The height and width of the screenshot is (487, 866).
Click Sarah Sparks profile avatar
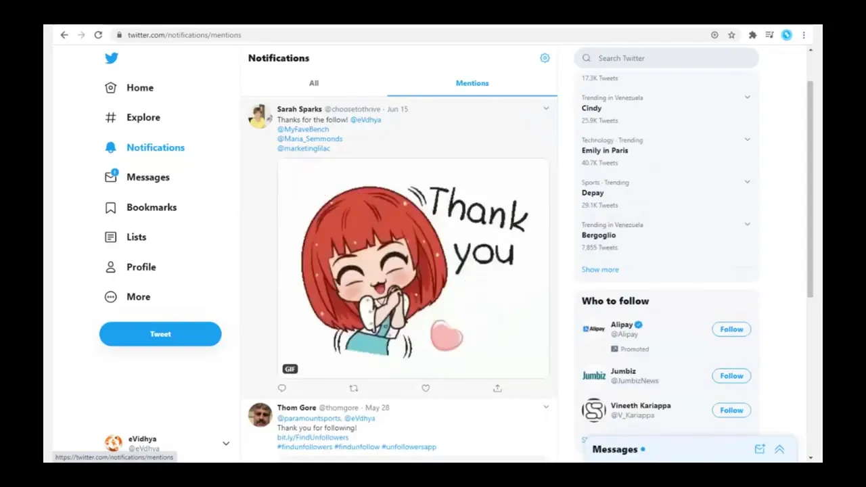pos(260,116)
